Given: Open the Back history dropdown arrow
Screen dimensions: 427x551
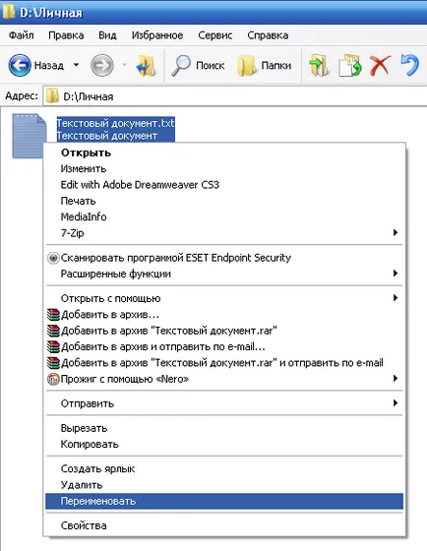Looking at the screenshot, I should tap(77, 65).
